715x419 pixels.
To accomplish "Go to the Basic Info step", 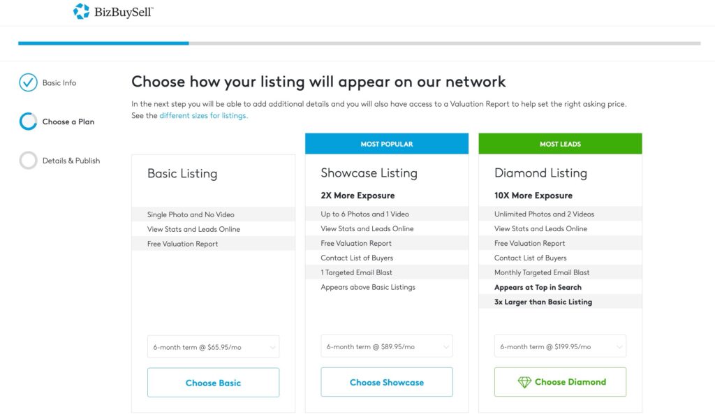I will pos(59,82).
